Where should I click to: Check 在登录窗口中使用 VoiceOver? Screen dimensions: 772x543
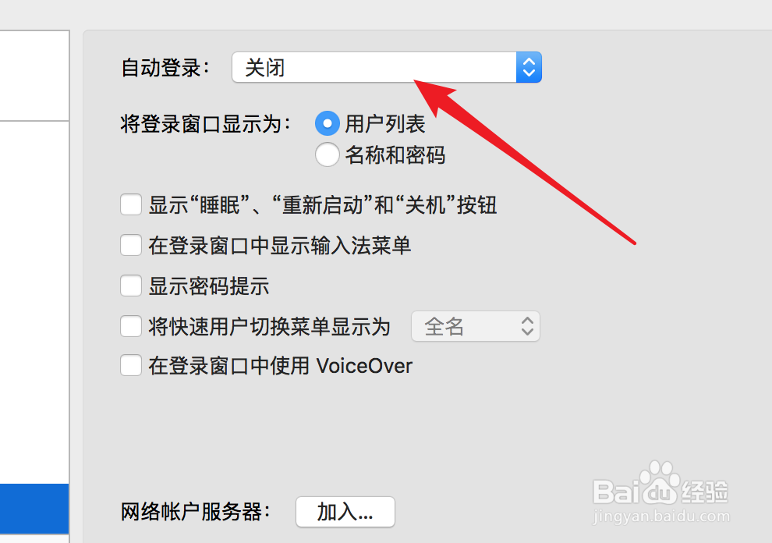131,366
